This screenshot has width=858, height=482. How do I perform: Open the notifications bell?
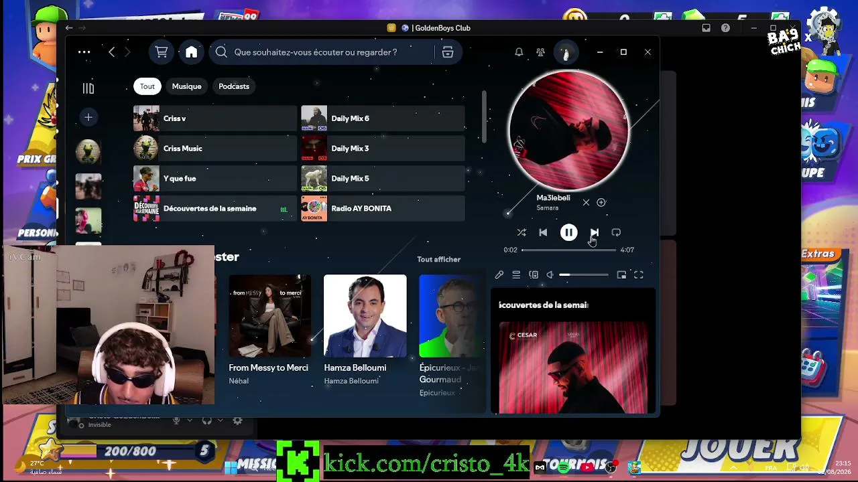point(519,52)
